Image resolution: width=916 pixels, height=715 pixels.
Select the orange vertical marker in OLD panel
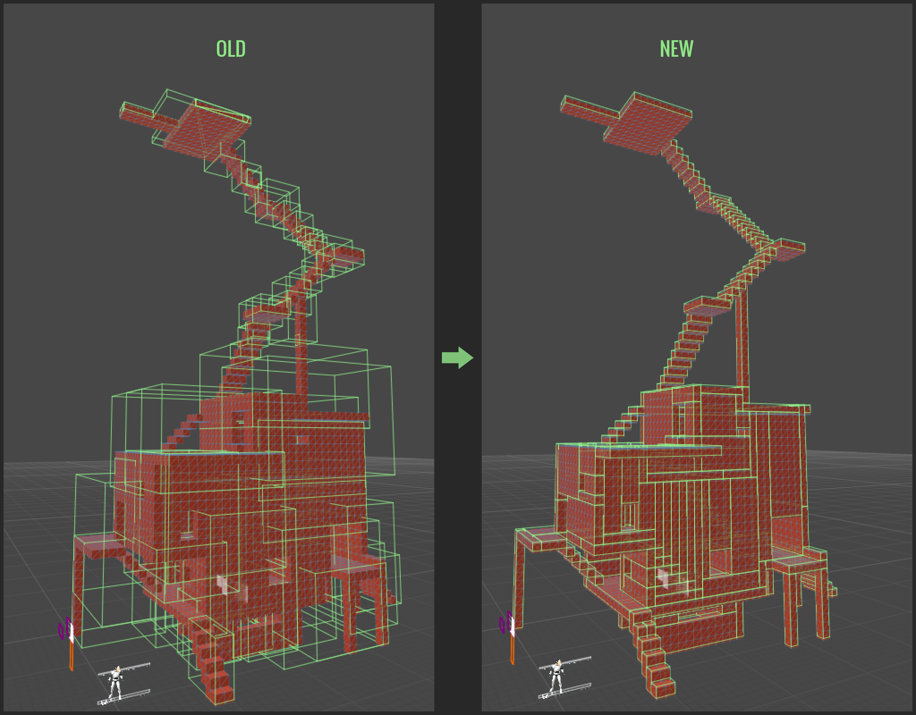[x=71, y=655]
